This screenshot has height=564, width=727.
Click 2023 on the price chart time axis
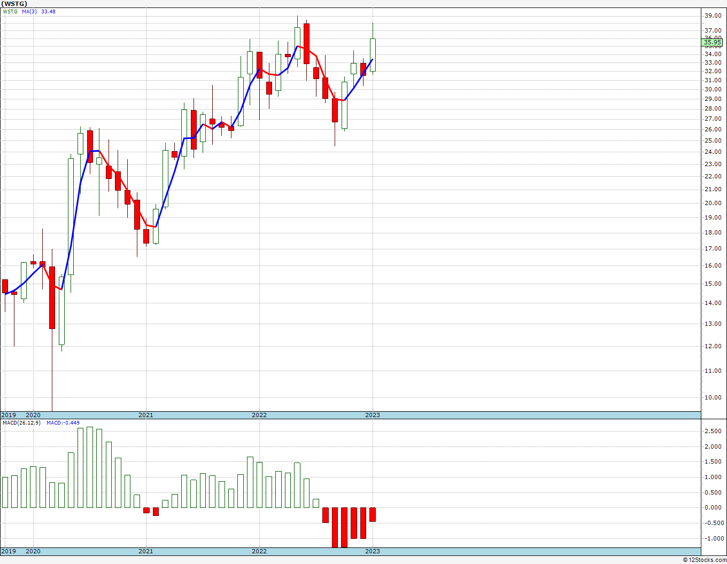(x=373, y=415)
